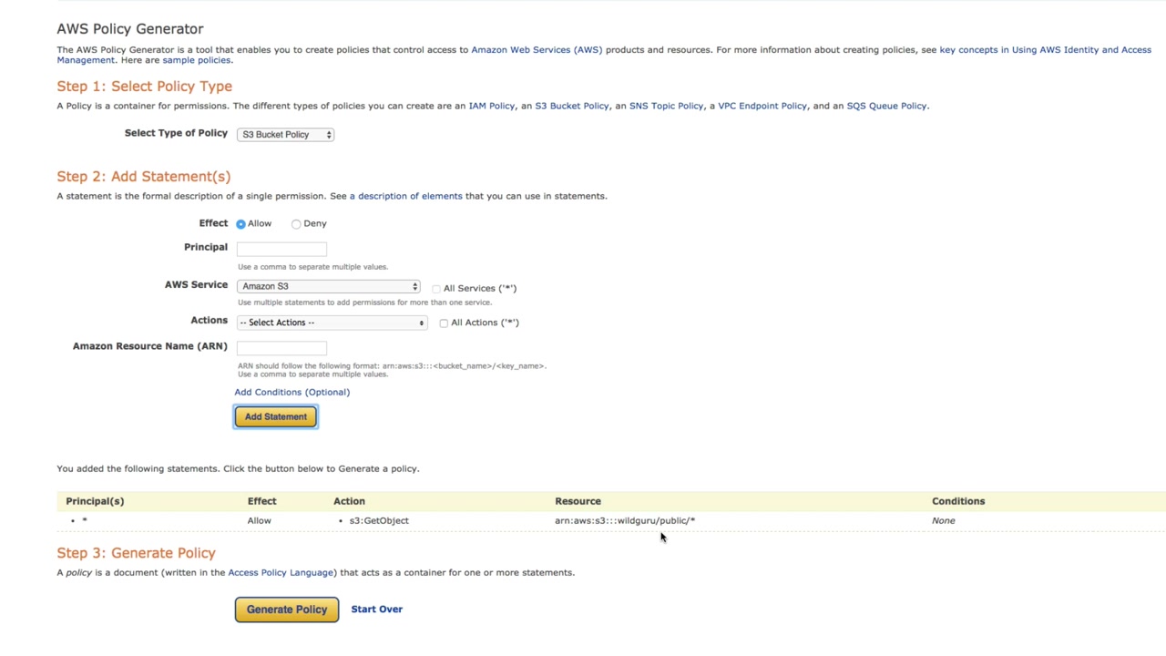Click the Principal input field
The image size is (1166, 656).
click(281, 249)
